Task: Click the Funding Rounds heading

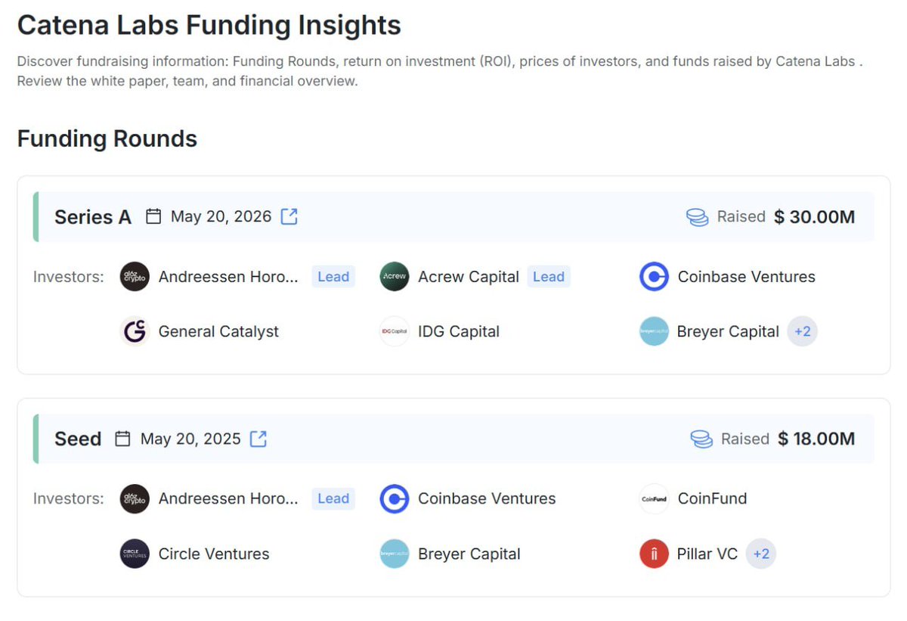Action: tap(107, 138)
